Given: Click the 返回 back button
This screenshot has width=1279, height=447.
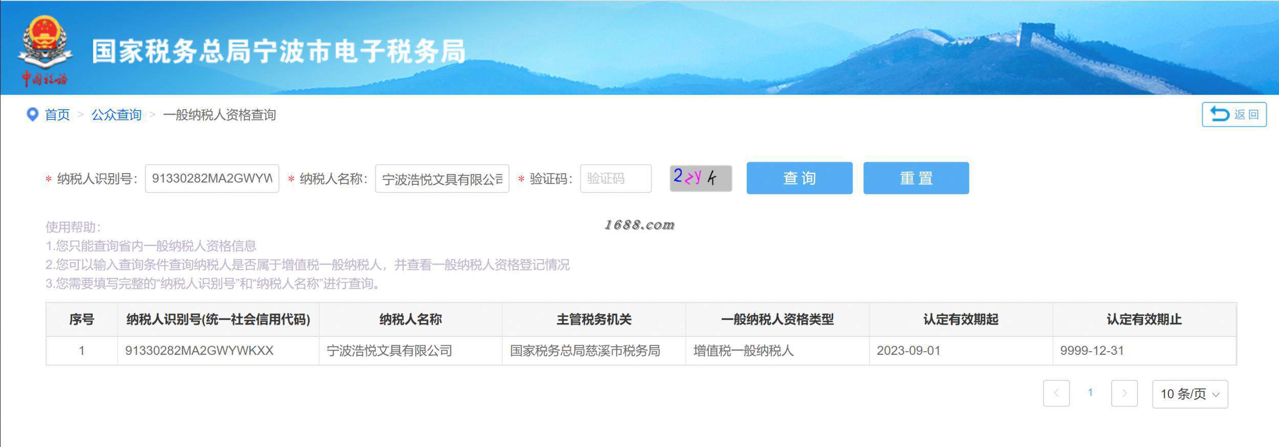Looking at the screenshot, I should pyautogui.click(x=1234, y=114).
